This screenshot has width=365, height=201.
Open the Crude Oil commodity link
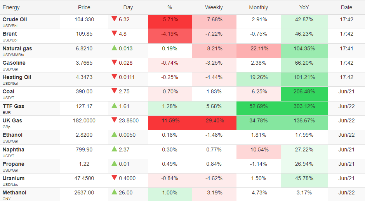coord(15,19)
